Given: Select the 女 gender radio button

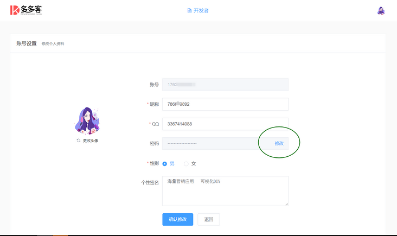Looking at the screenshot, I should (x=186, y=164).
